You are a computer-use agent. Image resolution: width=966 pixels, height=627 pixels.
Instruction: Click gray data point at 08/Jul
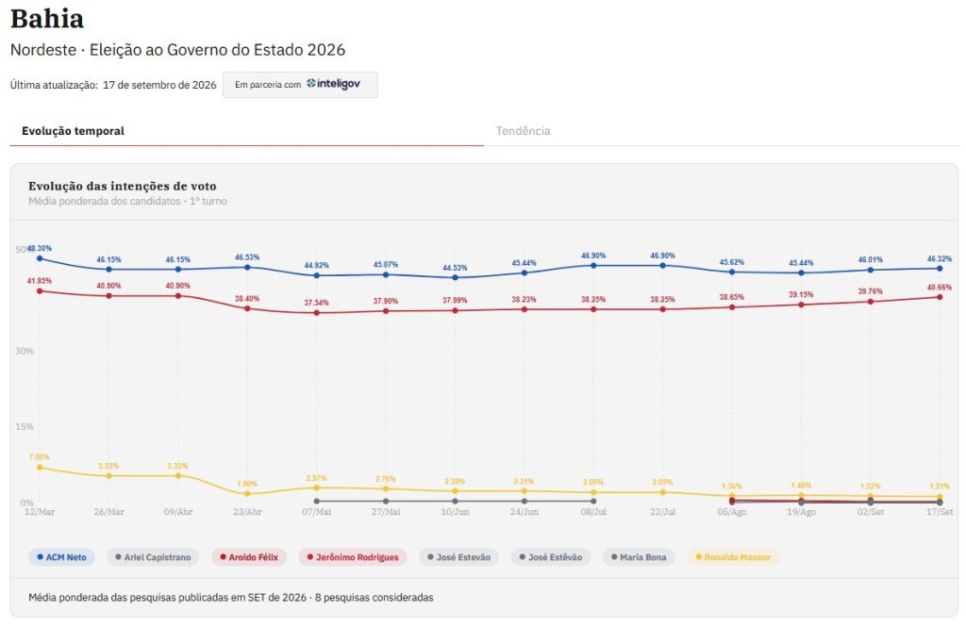(593, 502)
